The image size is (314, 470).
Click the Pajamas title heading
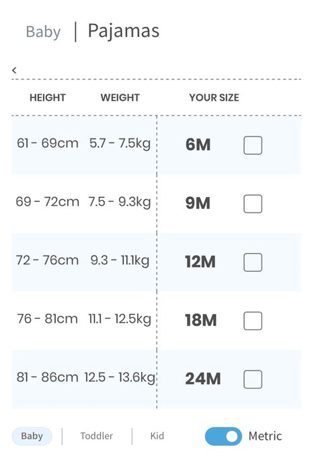[124, 31]
